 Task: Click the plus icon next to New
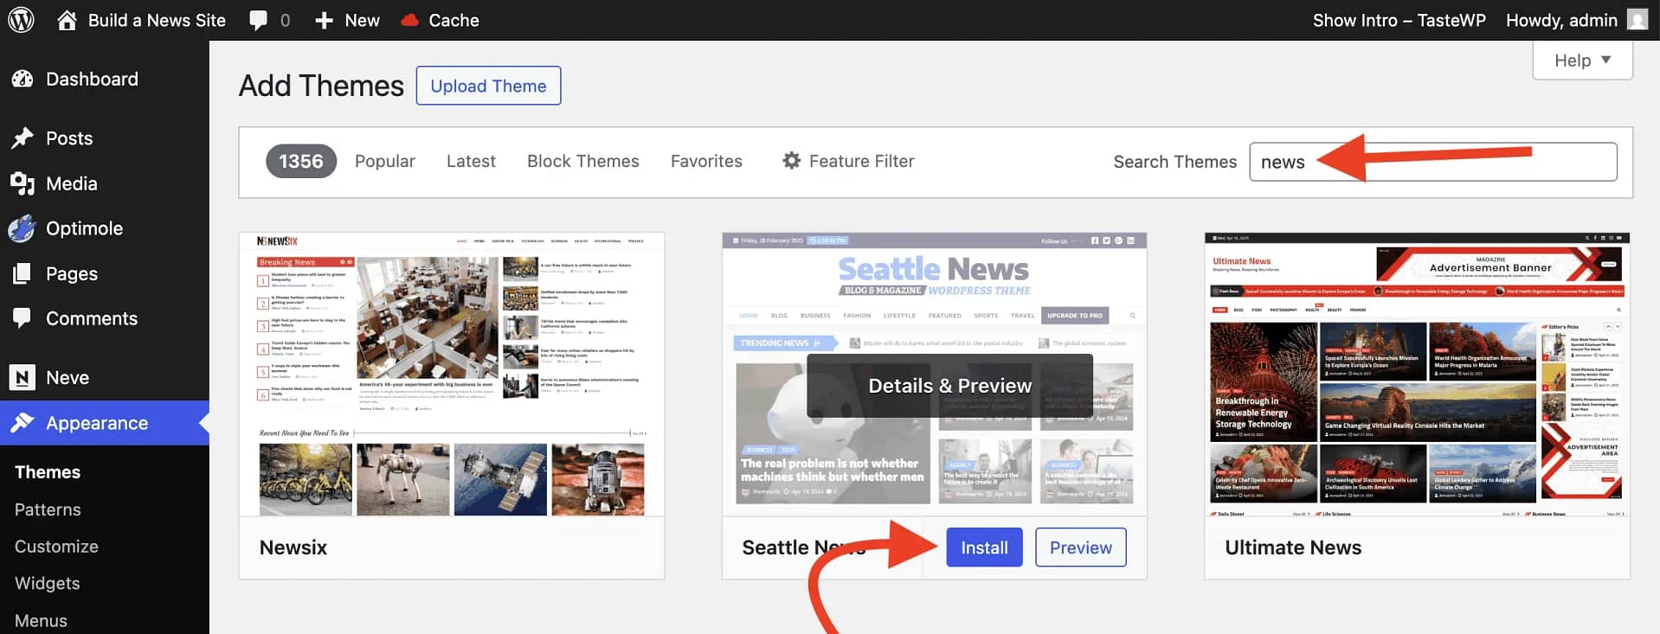click(x=324, y=21)
